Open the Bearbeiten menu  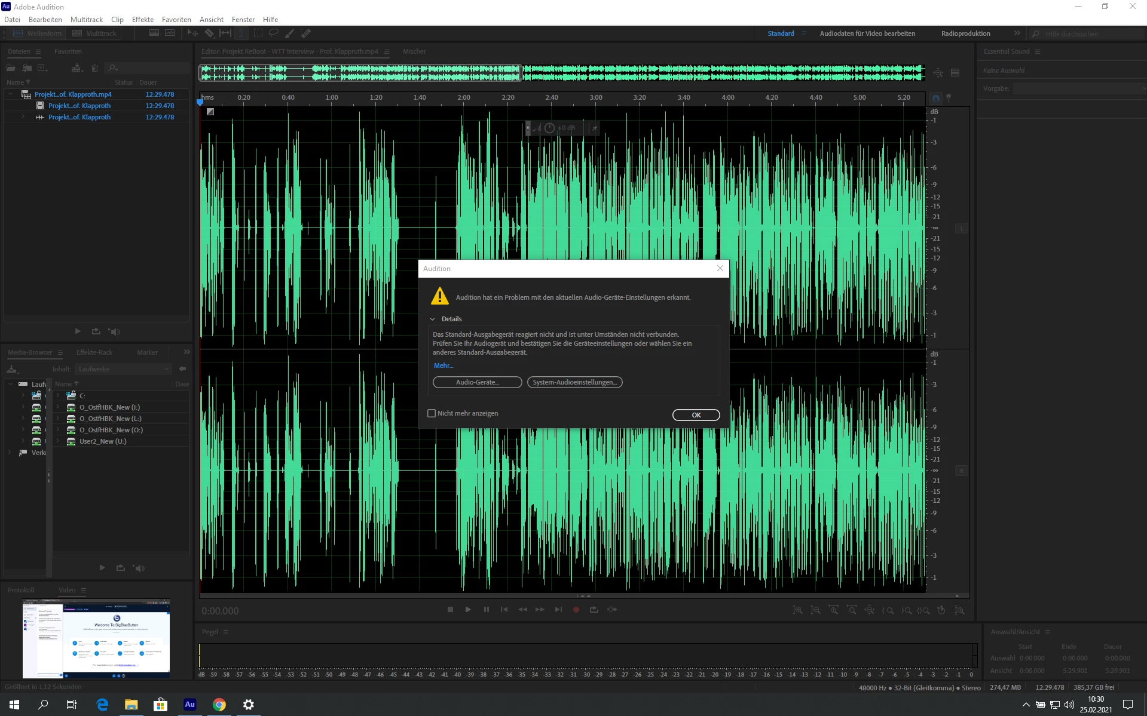(45, 20)
